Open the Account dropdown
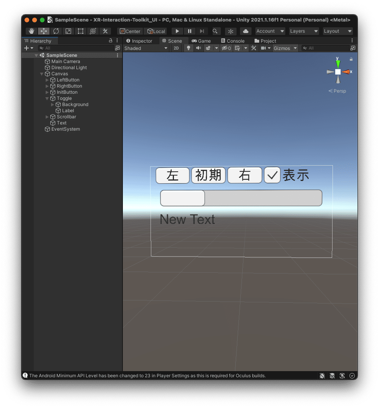Image resolution: width=379 pixels, height=408 pixels. (x=270, y=31)
